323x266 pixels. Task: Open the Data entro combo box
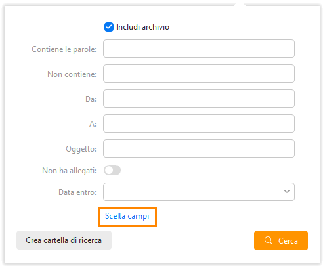click(x=199, y=192)
